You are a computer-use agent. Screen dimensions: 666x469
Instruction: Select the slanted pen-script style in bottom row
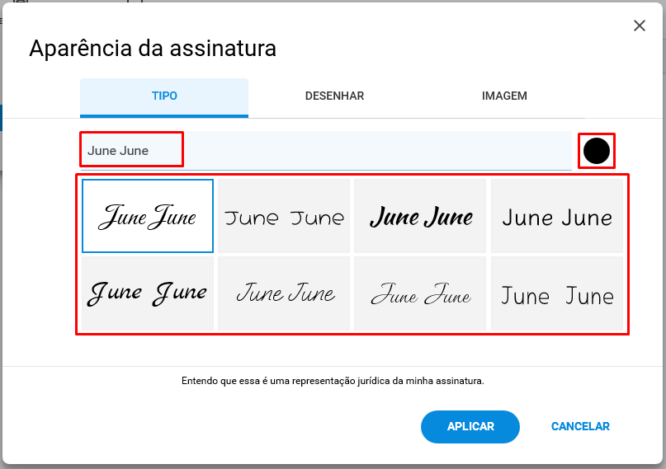(284, 293)
